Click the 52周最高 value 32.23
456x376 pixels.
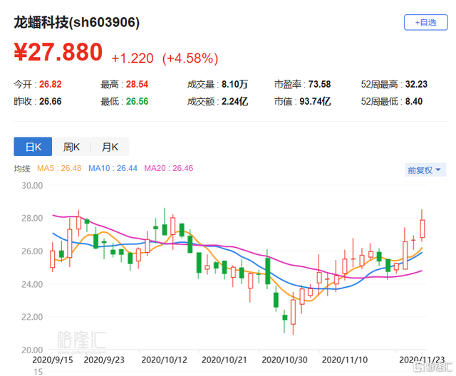[x=416, y=84]
